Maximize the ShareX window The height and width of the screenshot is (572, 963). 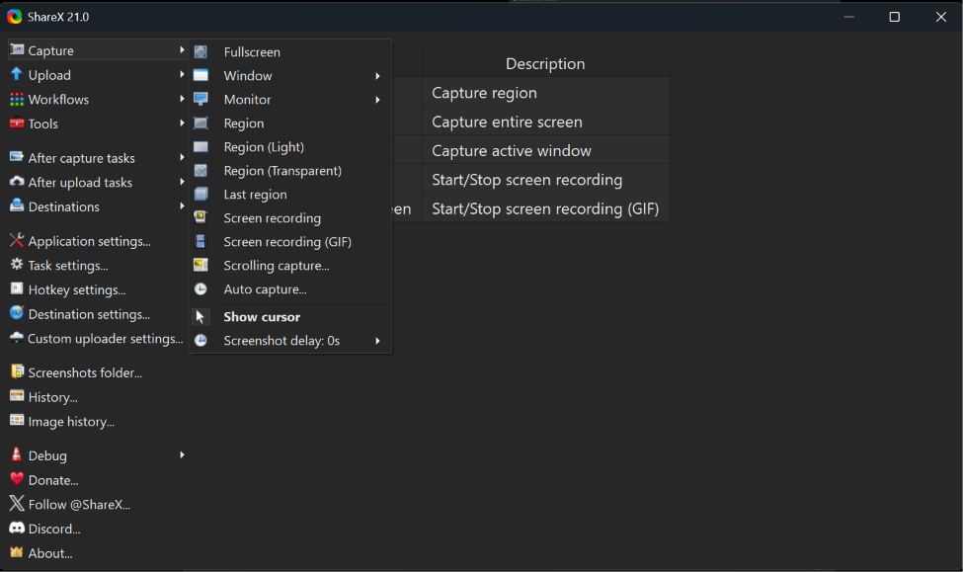pos(894,17)
